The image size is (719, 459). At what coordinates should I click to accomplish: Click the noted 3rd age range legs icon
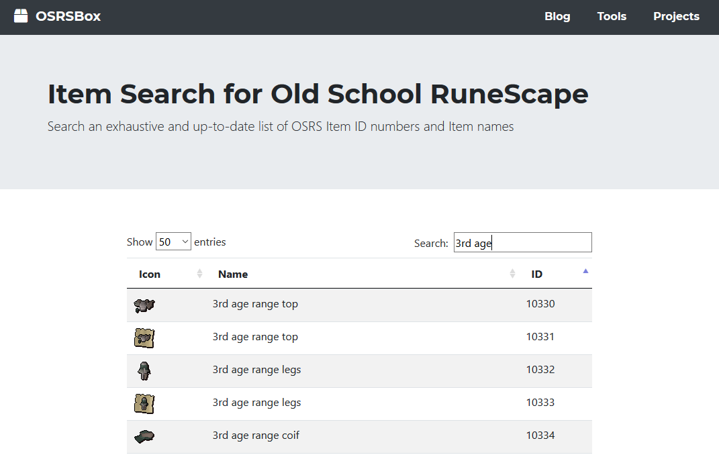(x=144, y=403)
